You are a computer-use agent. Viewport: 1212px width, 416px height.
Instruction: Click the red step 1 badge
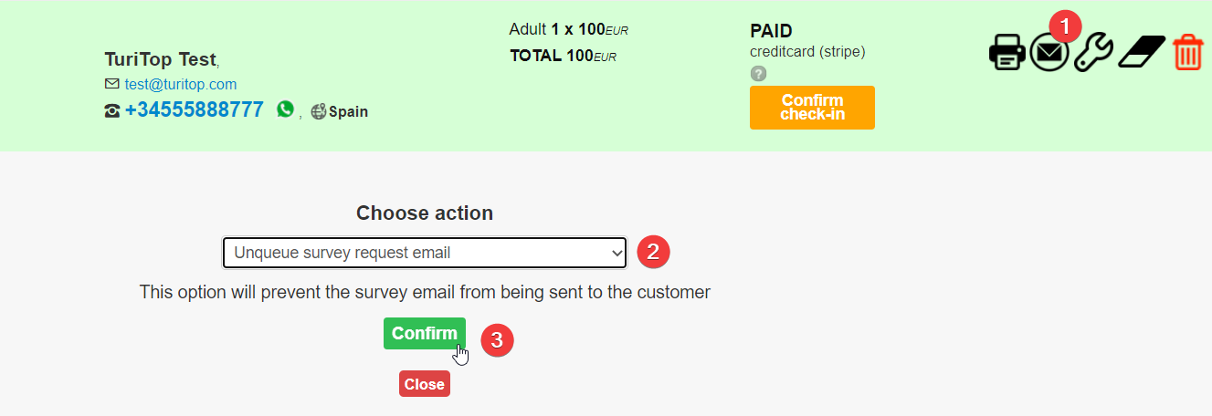tap(1063, 24)
